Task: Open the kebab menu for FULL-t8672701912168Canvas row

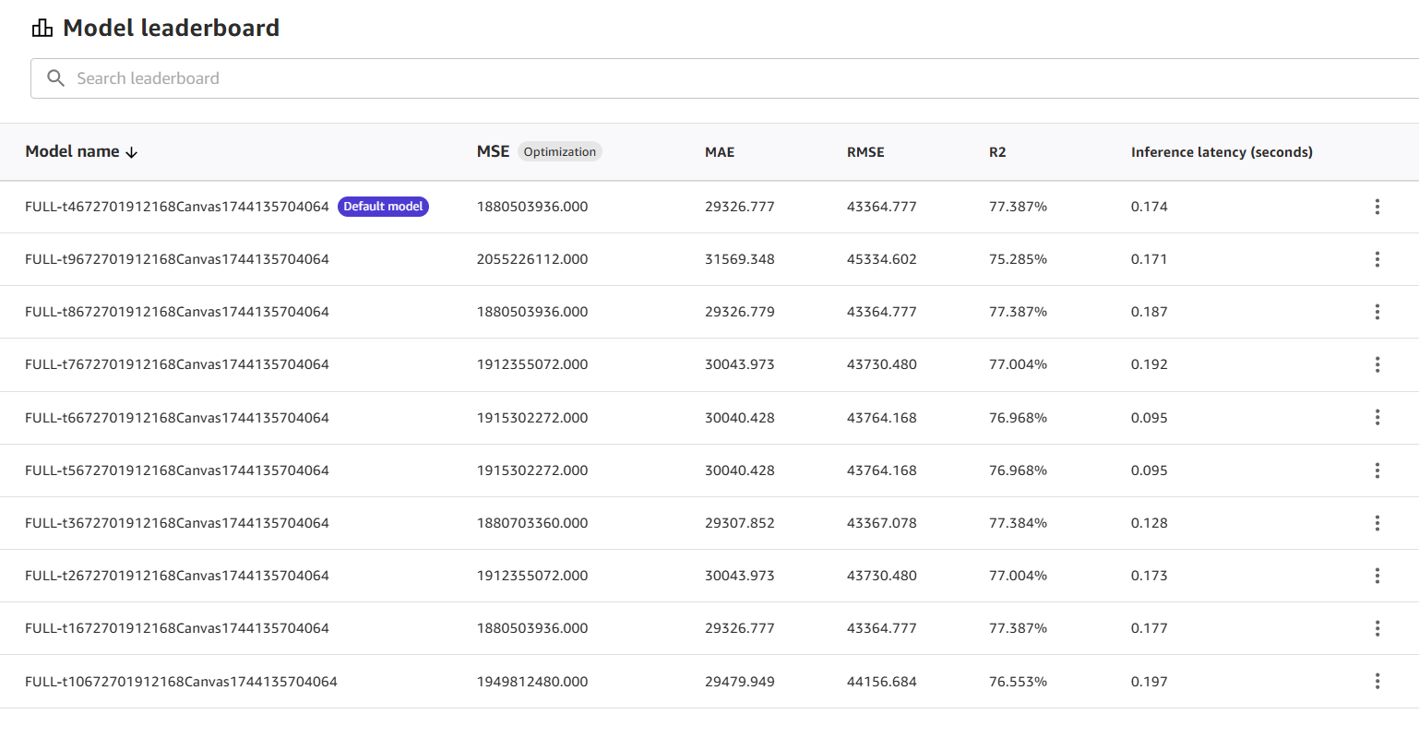Action: click(x=1377, y=311)
